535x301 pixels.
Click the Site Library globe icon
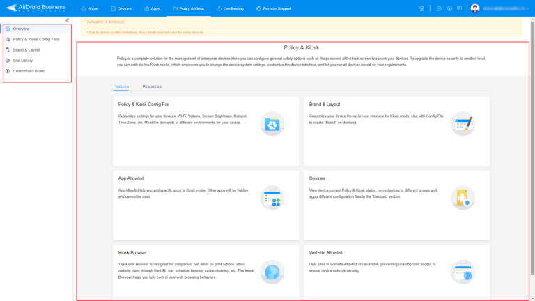[x=8, y=61]
